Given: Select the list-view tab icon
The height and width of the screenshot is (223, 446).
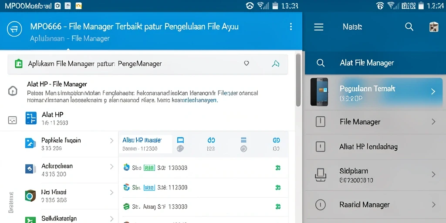Looking at the screenshot, I should pos(243,140).
